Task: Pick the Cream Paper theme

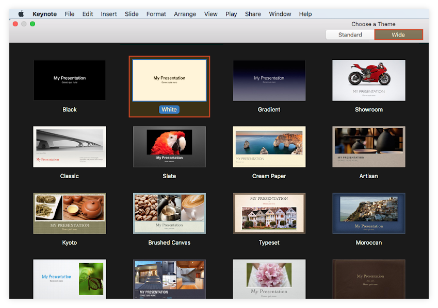Action: tap(269, 147)
